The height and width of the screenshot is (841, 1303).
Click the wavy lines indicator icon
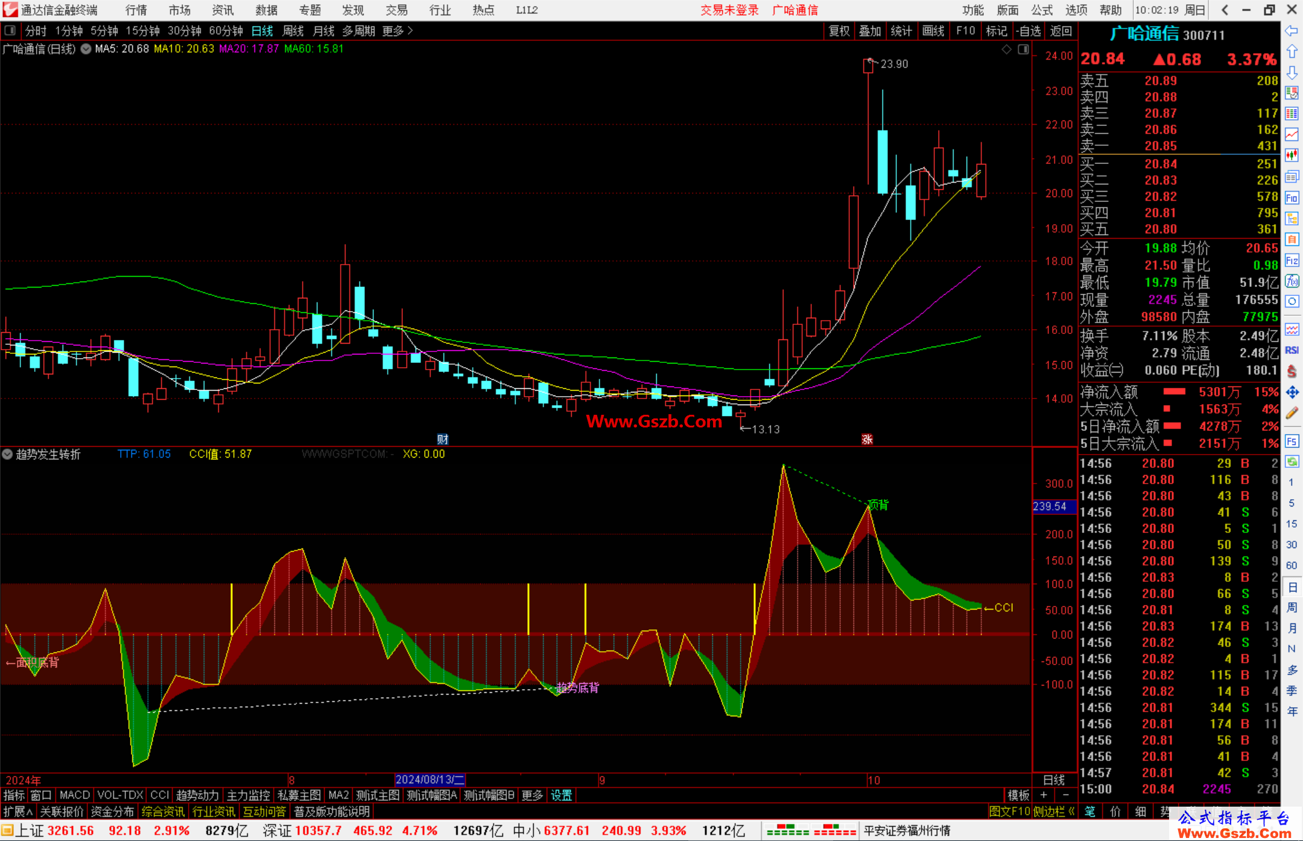(1292, 329)
